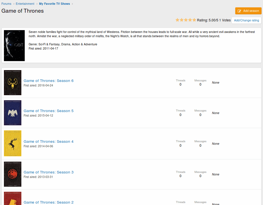This screenshot has height=205, width=263.
Task: Click the show description paragraph about Westeros
Action: point(142,34)
